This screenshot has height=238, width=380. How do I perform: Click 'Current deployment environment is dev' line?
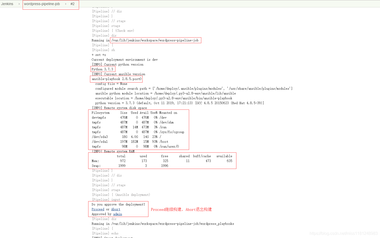[125, 60]
